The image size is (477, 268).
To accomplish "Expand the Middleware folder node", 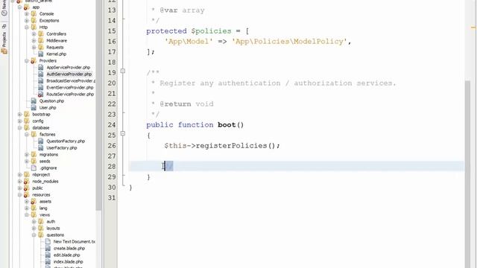I will [34, 40].
